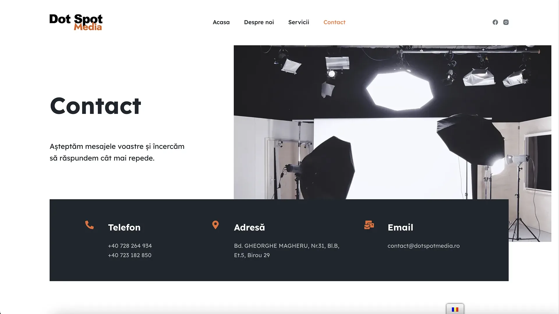Click the Bd. Gheorghe Magheru address text
The image size is (559, 314).
click(x=287, y=251)
